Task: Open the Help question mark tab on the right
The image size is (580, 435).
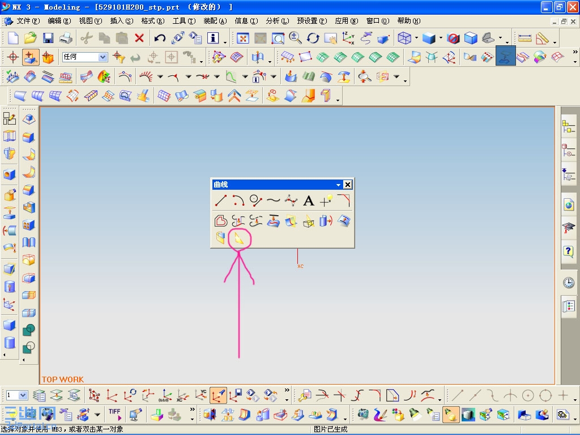Action: (x=569, y=251)
